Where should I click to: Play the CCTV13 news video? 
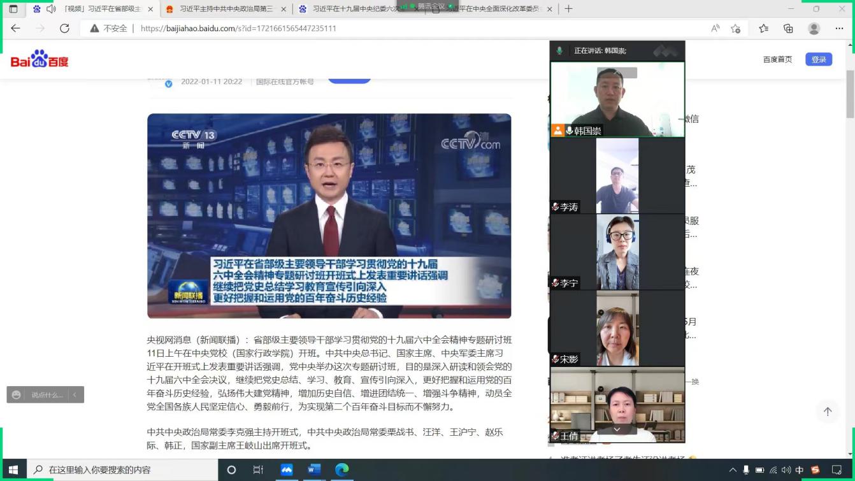tap(329, 216)
